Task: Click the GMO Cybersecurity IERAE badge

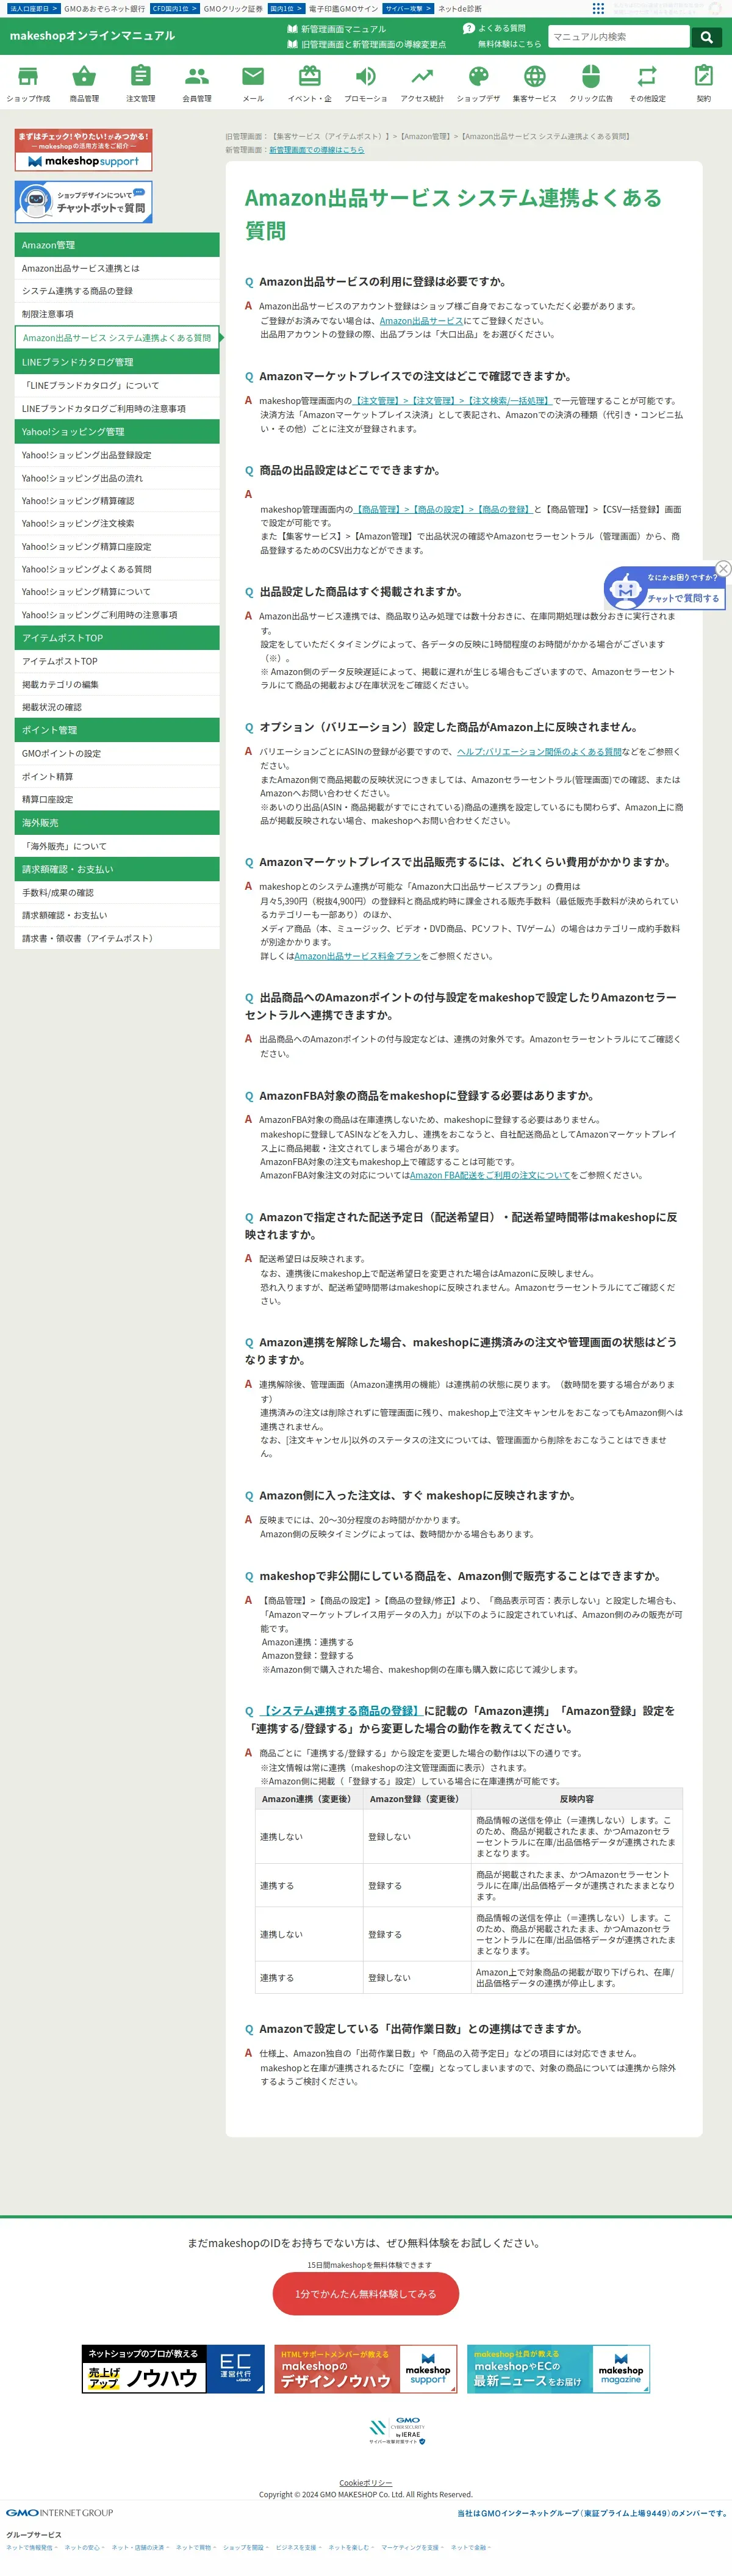Action: (x=397, y=2432)
